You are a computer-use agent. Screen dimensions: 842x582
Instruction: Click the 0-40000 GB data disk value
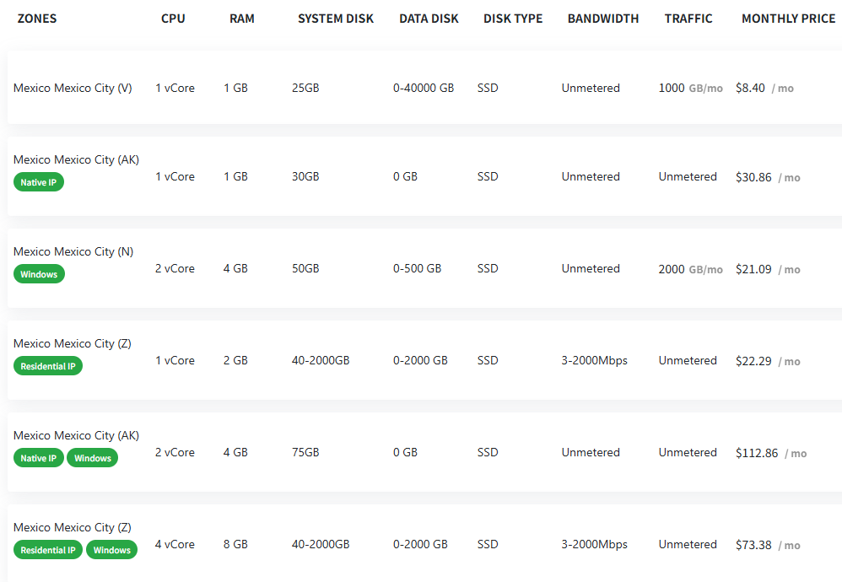424,88
